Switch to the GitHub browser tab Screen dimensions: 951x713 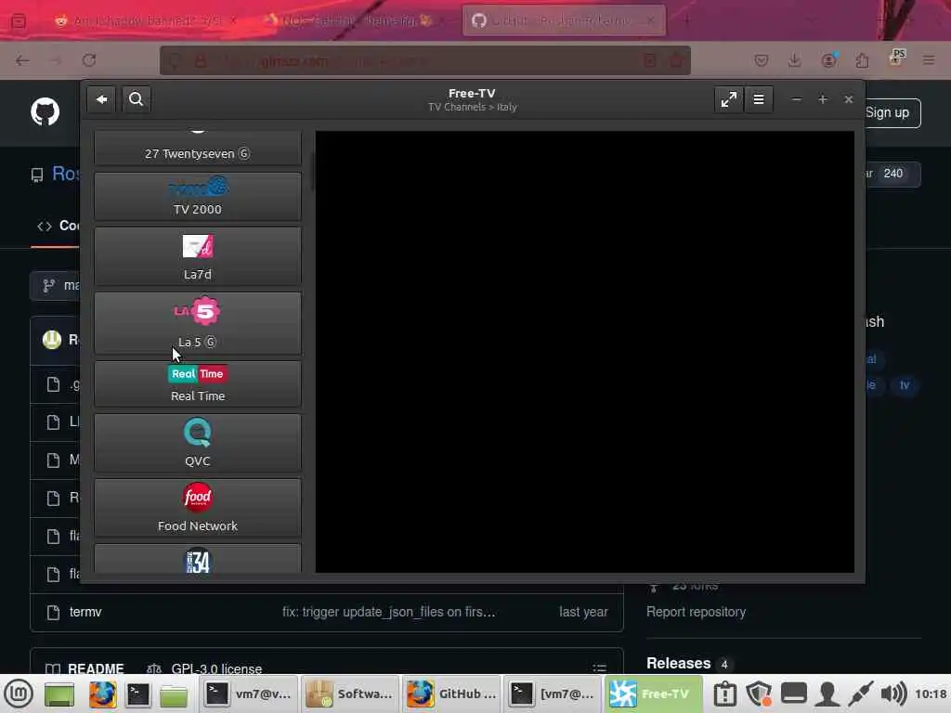(x=564, y=20)
